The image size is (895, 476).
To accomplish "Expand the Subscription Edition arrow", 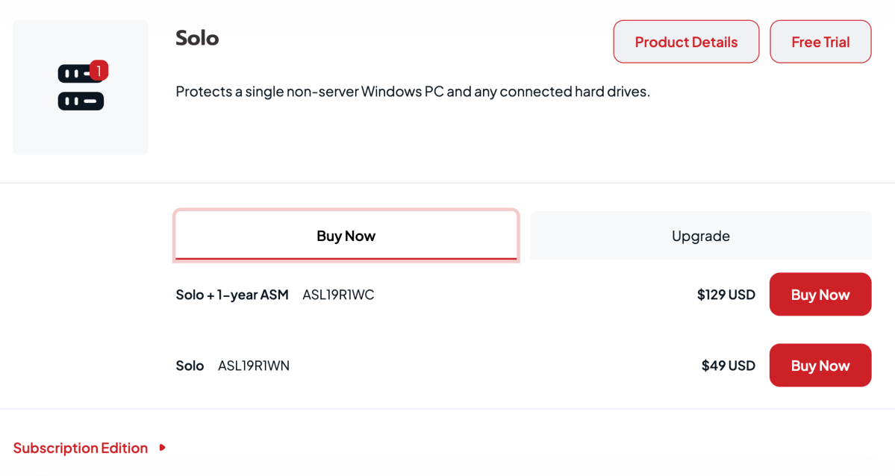I will click(163, 448).
